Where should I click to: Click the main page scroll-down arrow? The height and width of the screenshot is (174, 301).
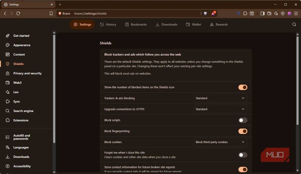(x=297, y=171)
